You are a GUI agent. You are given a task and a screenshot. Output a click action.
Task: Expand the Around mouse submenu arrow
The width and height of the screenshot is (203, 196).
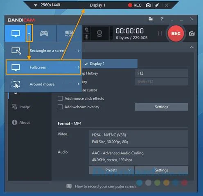click(79, 84)
